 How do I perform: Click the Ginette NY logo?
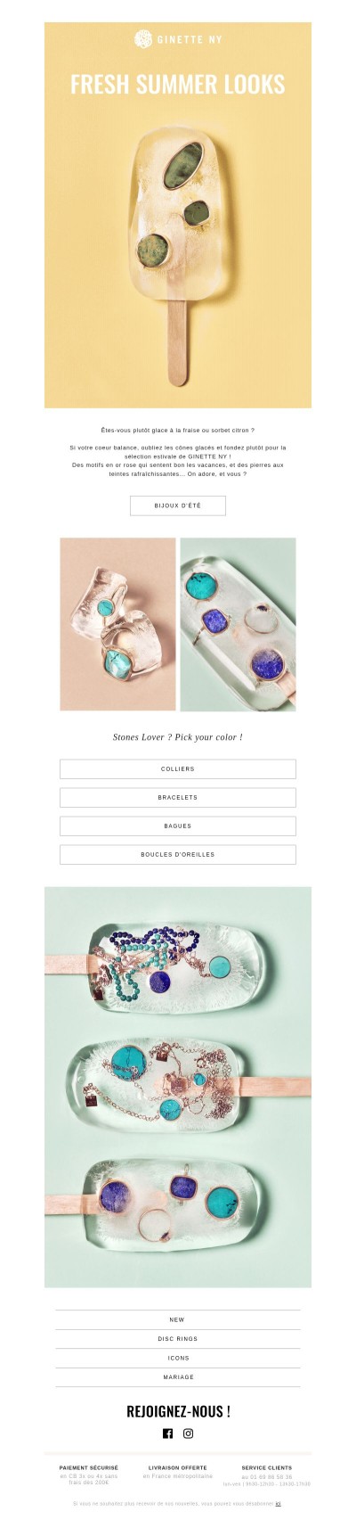coord(178,39)
